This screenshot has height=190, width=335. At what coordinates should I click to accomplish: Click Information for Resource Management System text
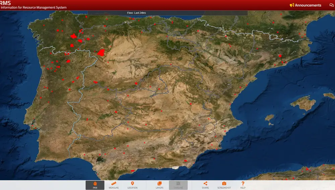coord(33,7)
